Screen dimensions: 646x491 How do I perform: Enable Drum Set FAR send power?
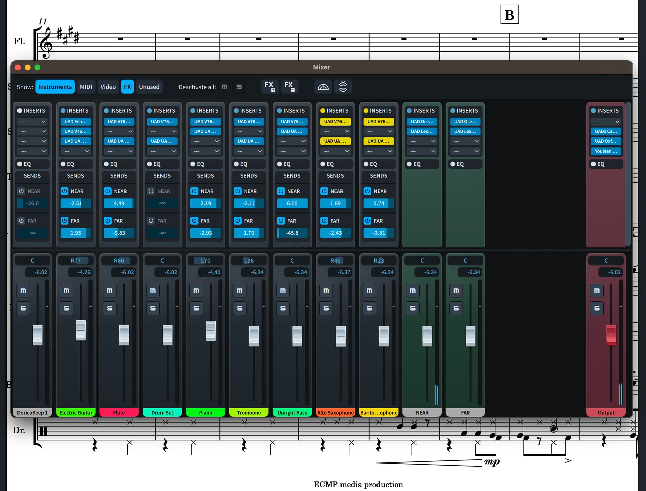(151, 221)
